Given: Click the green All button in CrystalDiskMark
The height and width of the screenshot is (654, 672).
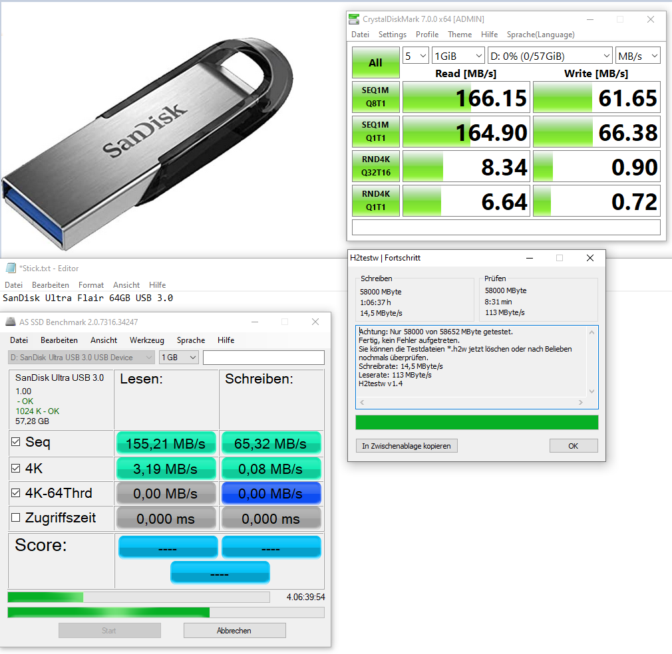Looking at the screenshot, I should click(375, 62).
